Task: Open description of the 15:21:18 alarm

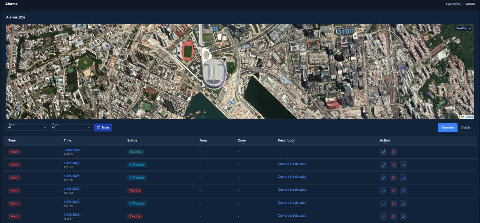Action: [x=292, y=203]
